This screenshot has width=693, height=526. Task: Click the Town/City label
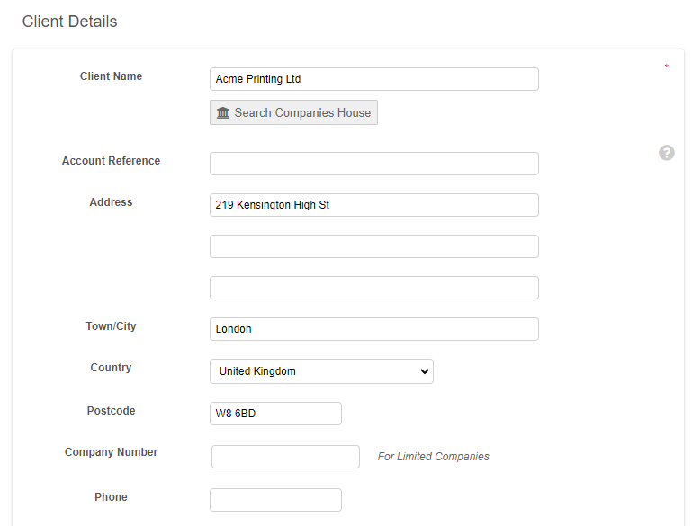point(111,326)
